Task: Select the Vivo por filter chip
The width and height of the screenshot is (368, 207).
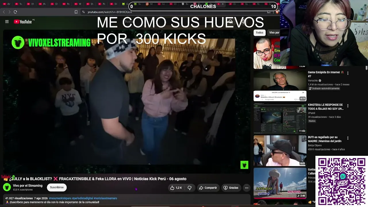Action: click(274, 32)
